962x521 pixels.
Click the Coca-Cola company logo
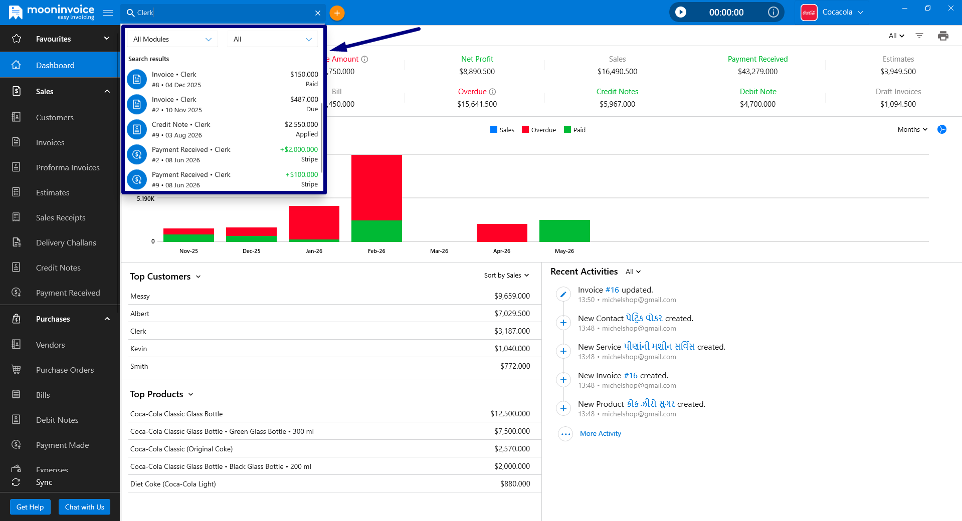(x=809, y=12)
